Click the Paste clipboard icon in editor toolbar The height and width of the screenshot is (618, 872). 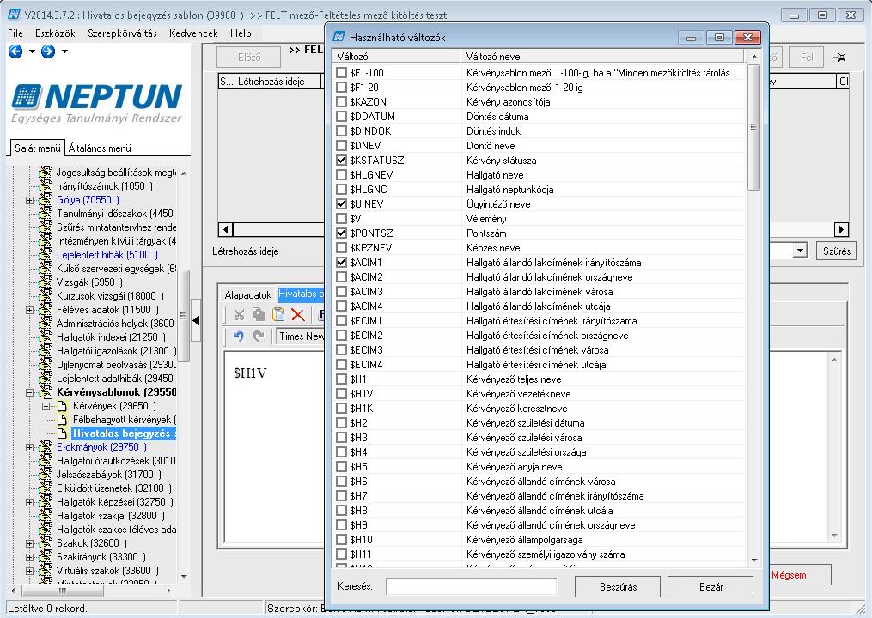tap(278, 314)
